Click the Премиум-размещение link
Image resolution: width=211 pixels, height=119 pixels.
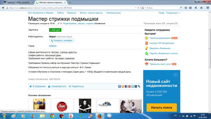(x=160, y=38)
